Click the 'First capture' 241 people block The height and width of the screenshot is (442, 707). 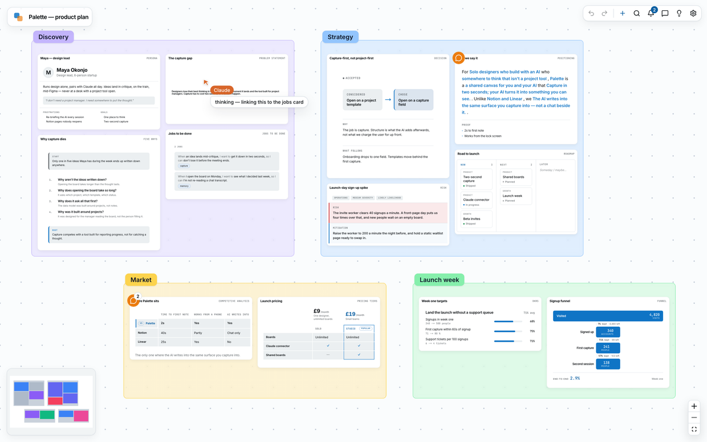608,347
